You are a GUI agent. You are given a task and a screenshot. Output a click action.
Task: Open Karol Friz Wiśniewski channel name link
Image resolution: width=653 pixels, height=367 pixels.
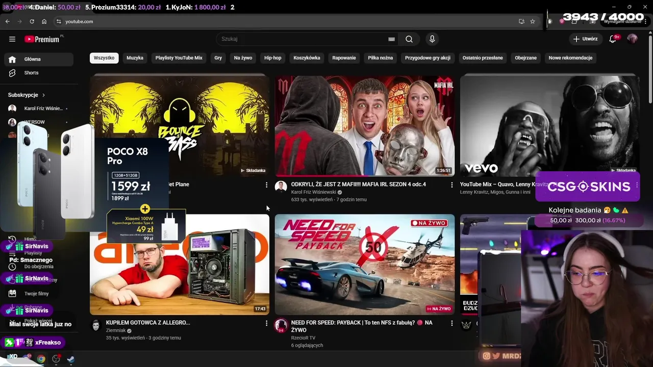(313, 192)
